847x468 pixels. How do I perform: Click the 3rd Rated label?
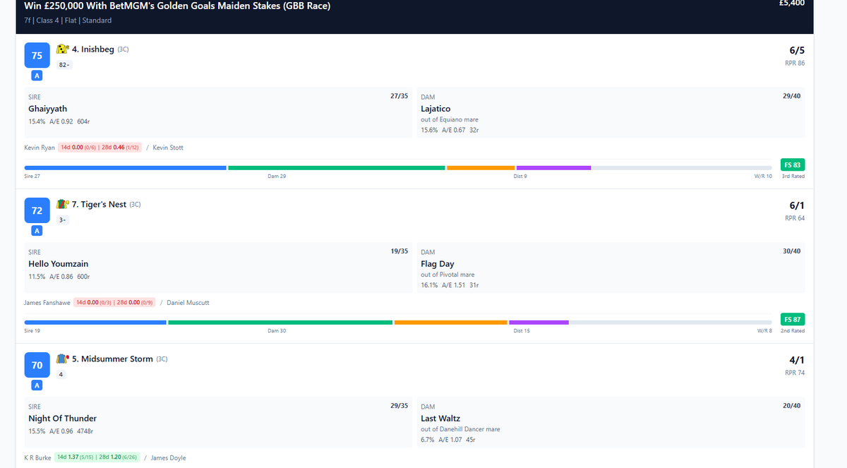coord(793,176)
